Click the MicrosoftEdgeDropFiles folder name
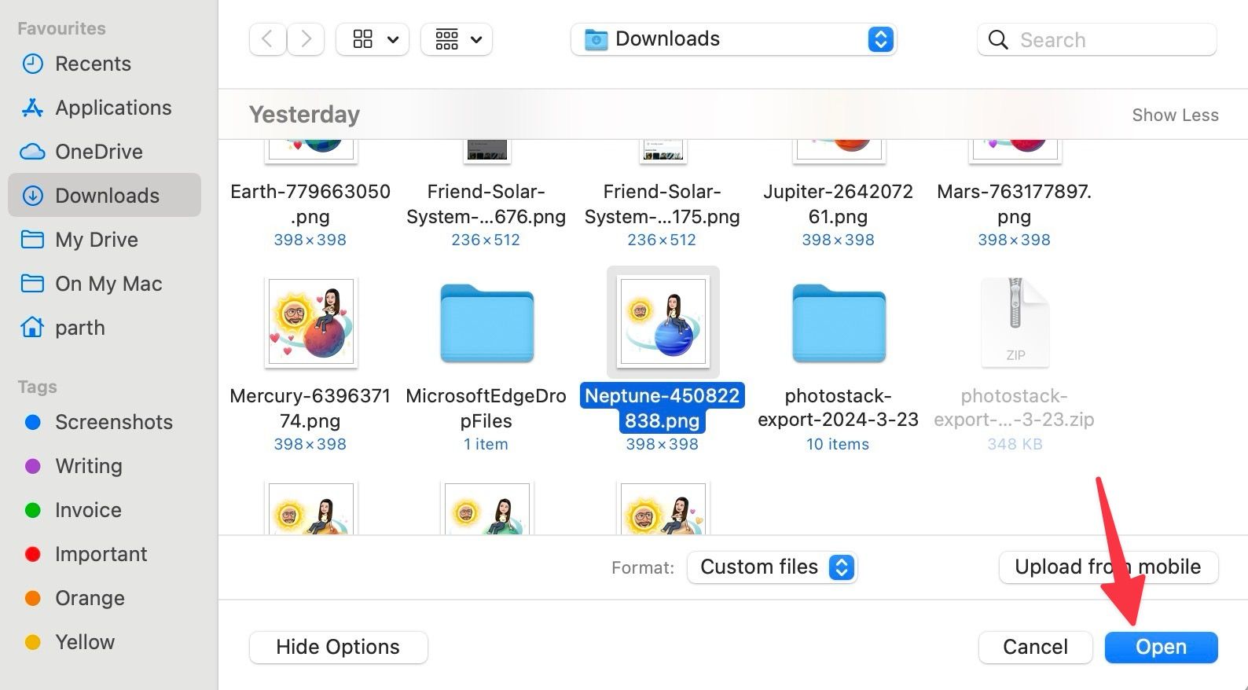The width and height of the screenshot is (1248, 690). click(x=486, y=408)
